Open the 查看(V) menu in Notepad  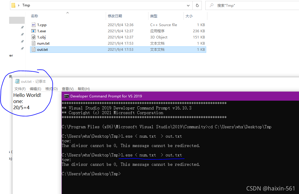[67, 89]
